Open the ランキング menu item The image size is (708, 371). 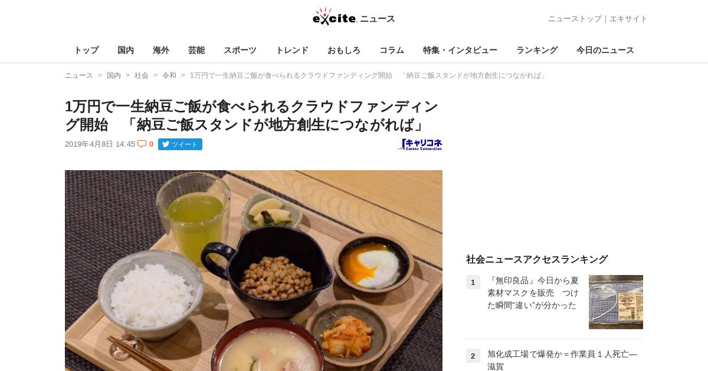[537, 50]
